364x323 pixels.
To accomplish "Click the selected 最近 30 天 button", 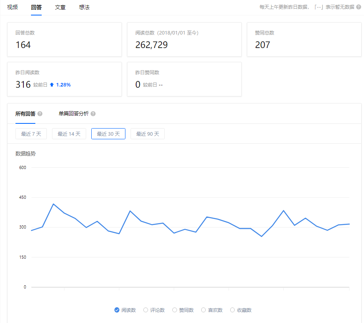I will coord(108,134).
